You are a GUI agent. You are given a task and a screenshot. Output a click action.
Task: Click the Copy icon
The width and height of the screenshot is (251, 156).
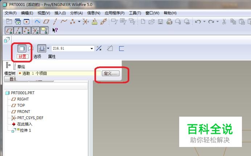[233, 22]
